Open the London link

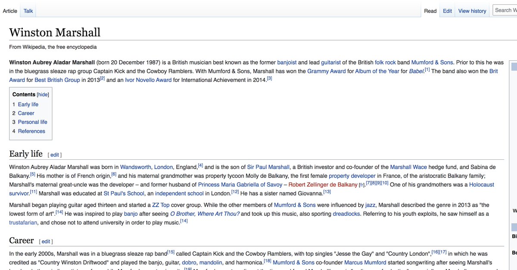point(164,167)
